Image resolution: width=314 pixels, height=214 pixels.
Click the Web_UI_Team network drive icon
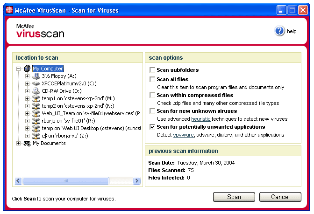(x=36, y=113)
